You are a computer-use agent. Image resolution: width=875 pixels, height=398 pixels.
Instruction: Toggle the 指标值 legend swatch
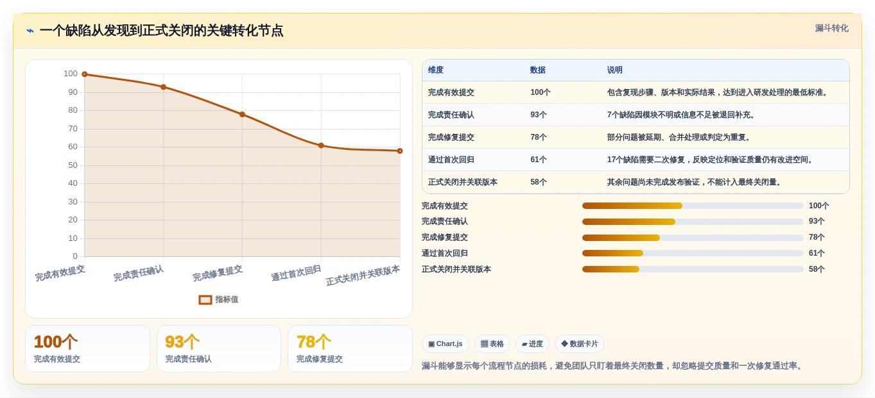tap(205, 299)
